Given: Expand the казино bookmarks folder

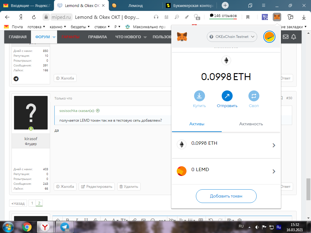Looking at the screenshot, I should pos(58,27).
